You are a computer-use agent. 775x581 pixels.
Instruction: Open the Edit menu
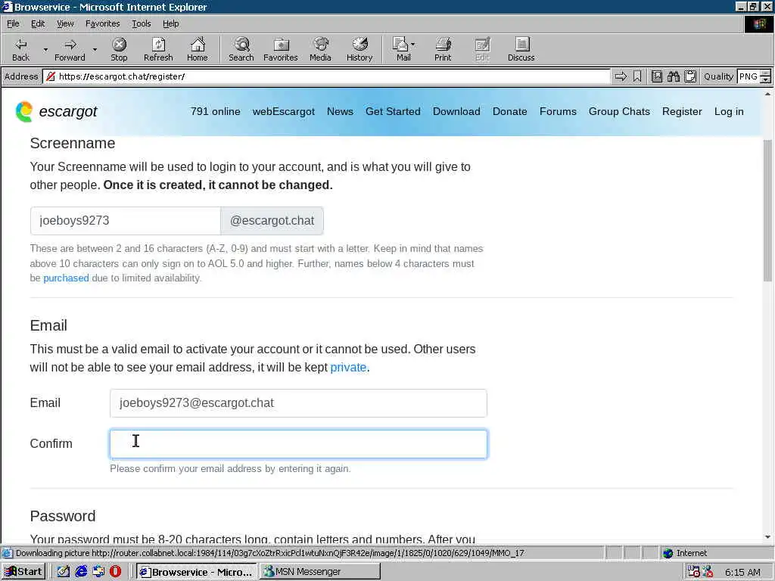[38, 23]
